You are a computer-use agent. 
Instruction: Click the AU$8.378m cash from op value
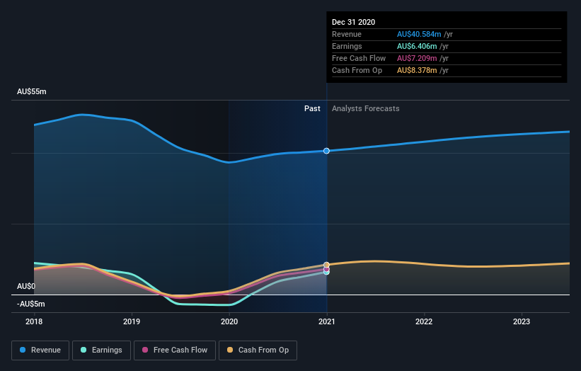click(x=417, y=70)
